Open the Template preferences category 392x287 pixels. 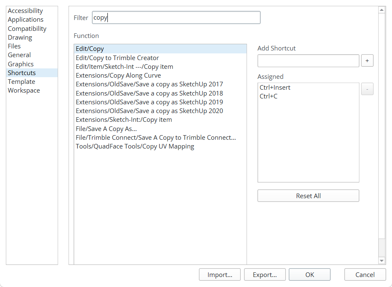[21, 82]
